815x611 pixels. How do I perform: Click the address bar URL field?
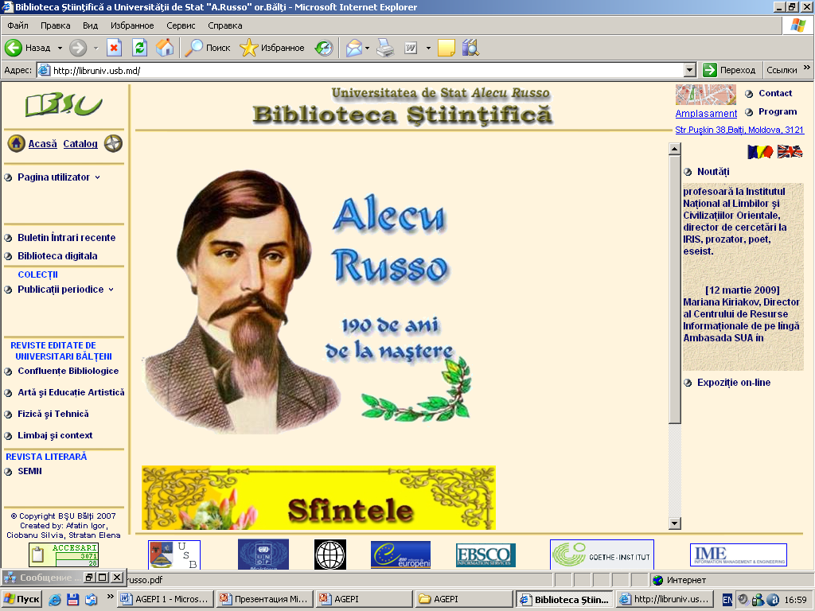(360, 70)
